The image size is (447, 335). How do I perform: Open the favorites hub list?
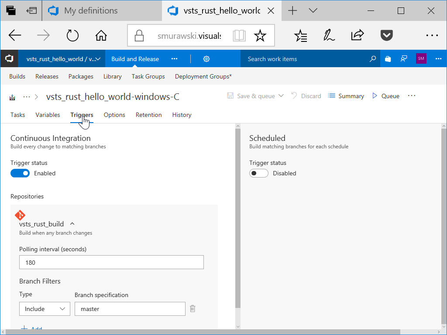click(301, 36)
